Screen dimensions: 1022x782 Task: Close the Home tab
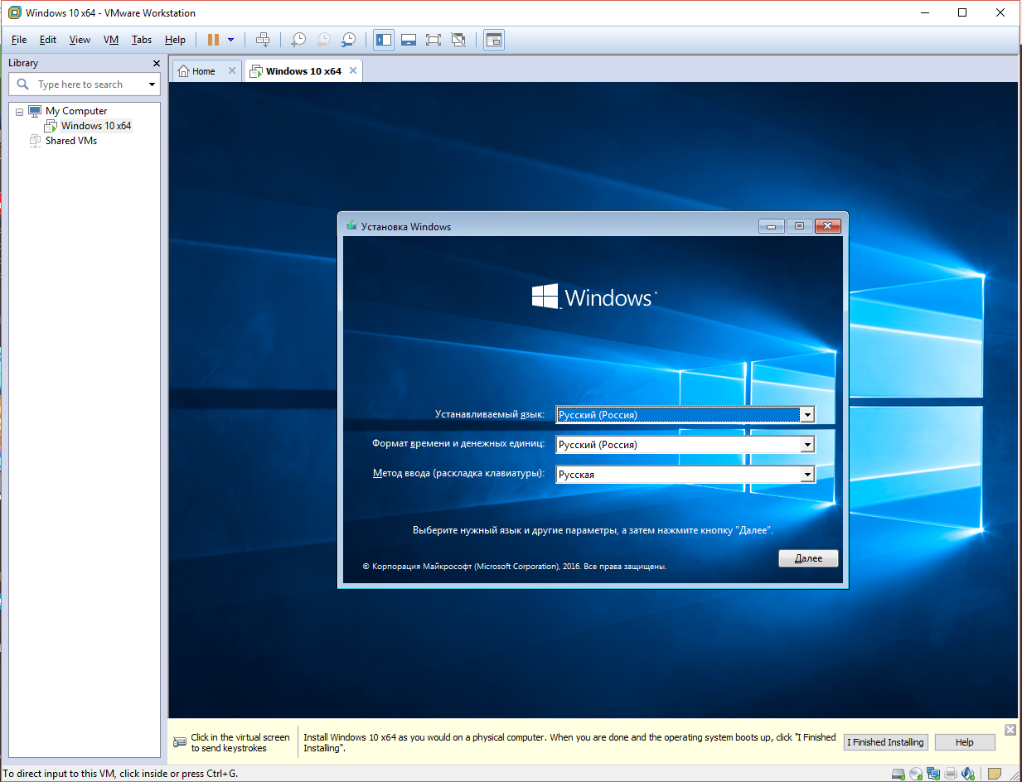point(232,71)
